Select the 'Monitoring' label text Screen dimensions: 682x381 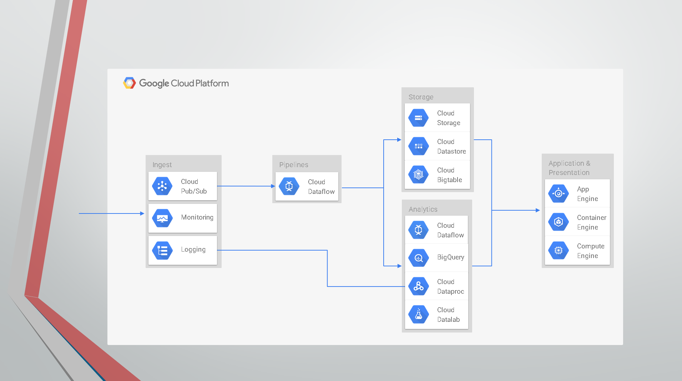coord(197,217)
